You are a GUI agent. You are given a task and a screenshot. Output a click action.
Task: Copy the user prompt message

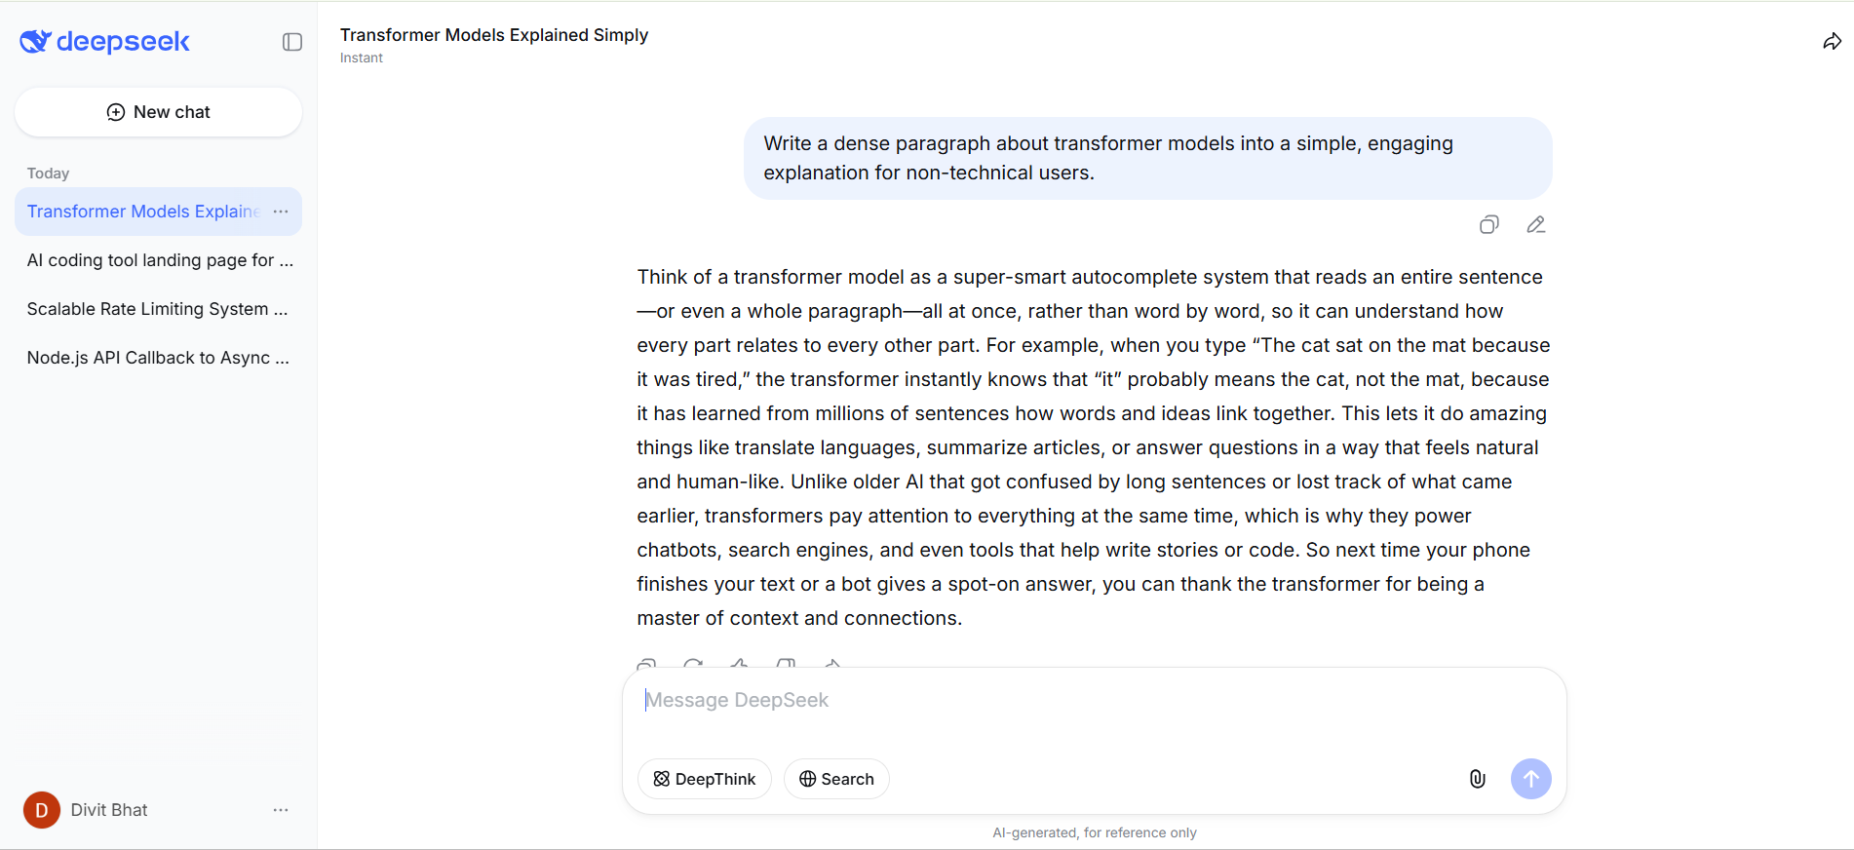pos(1488,225)
